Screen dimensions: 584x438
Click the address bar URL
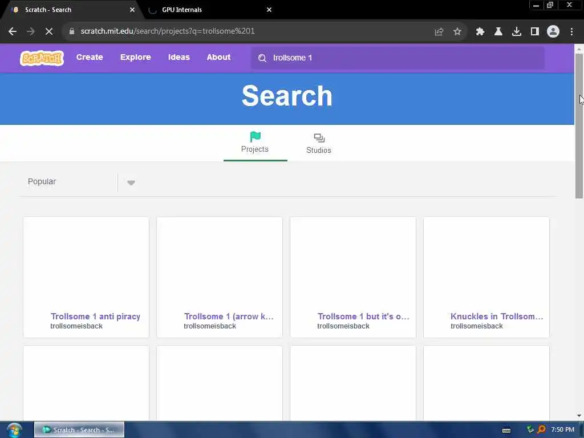coord(168,31)
